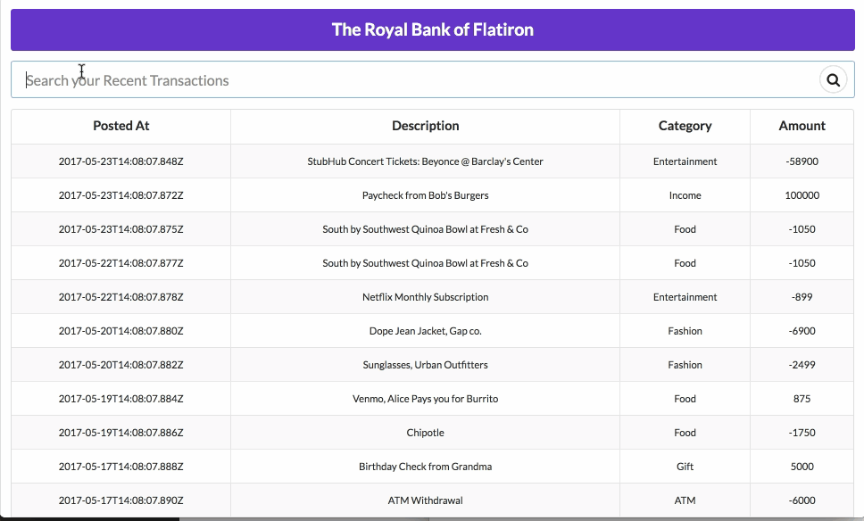Click the ATM Withdrawal description
The height and width of the screenshot is (521, 864).
pyautogui.click(x=425, y=500)
